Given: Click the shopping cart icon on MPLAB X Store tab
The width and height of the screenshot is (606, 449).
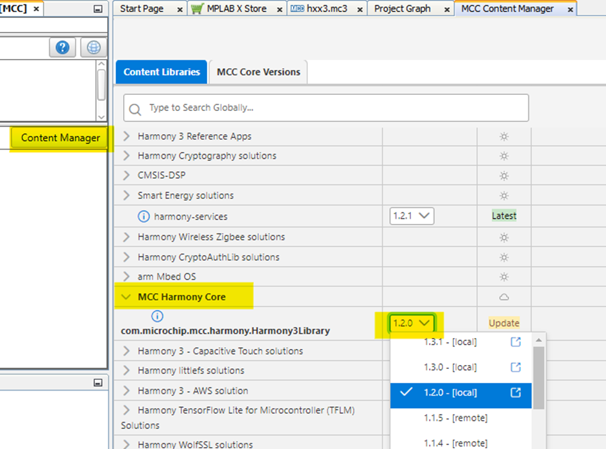Looking at the screenshot, I should pos(196,9).
